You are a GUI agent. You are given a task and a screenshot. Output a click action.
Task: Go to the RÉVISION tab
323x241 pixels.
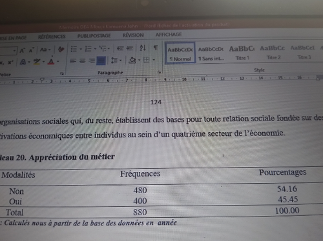coord(133,35)
